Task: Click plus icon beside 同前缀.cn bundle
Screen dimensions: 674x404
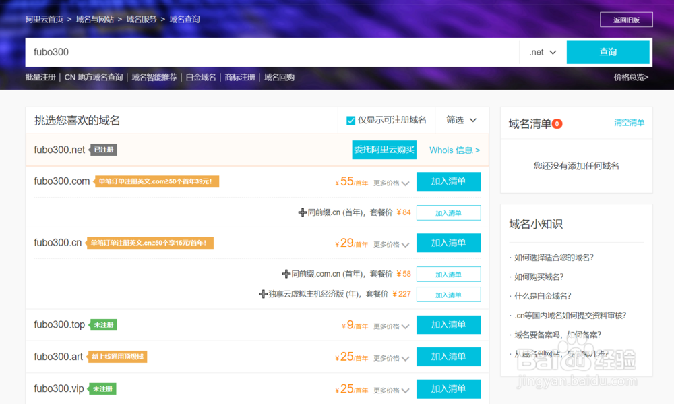Action: click(x=302, y=212)
